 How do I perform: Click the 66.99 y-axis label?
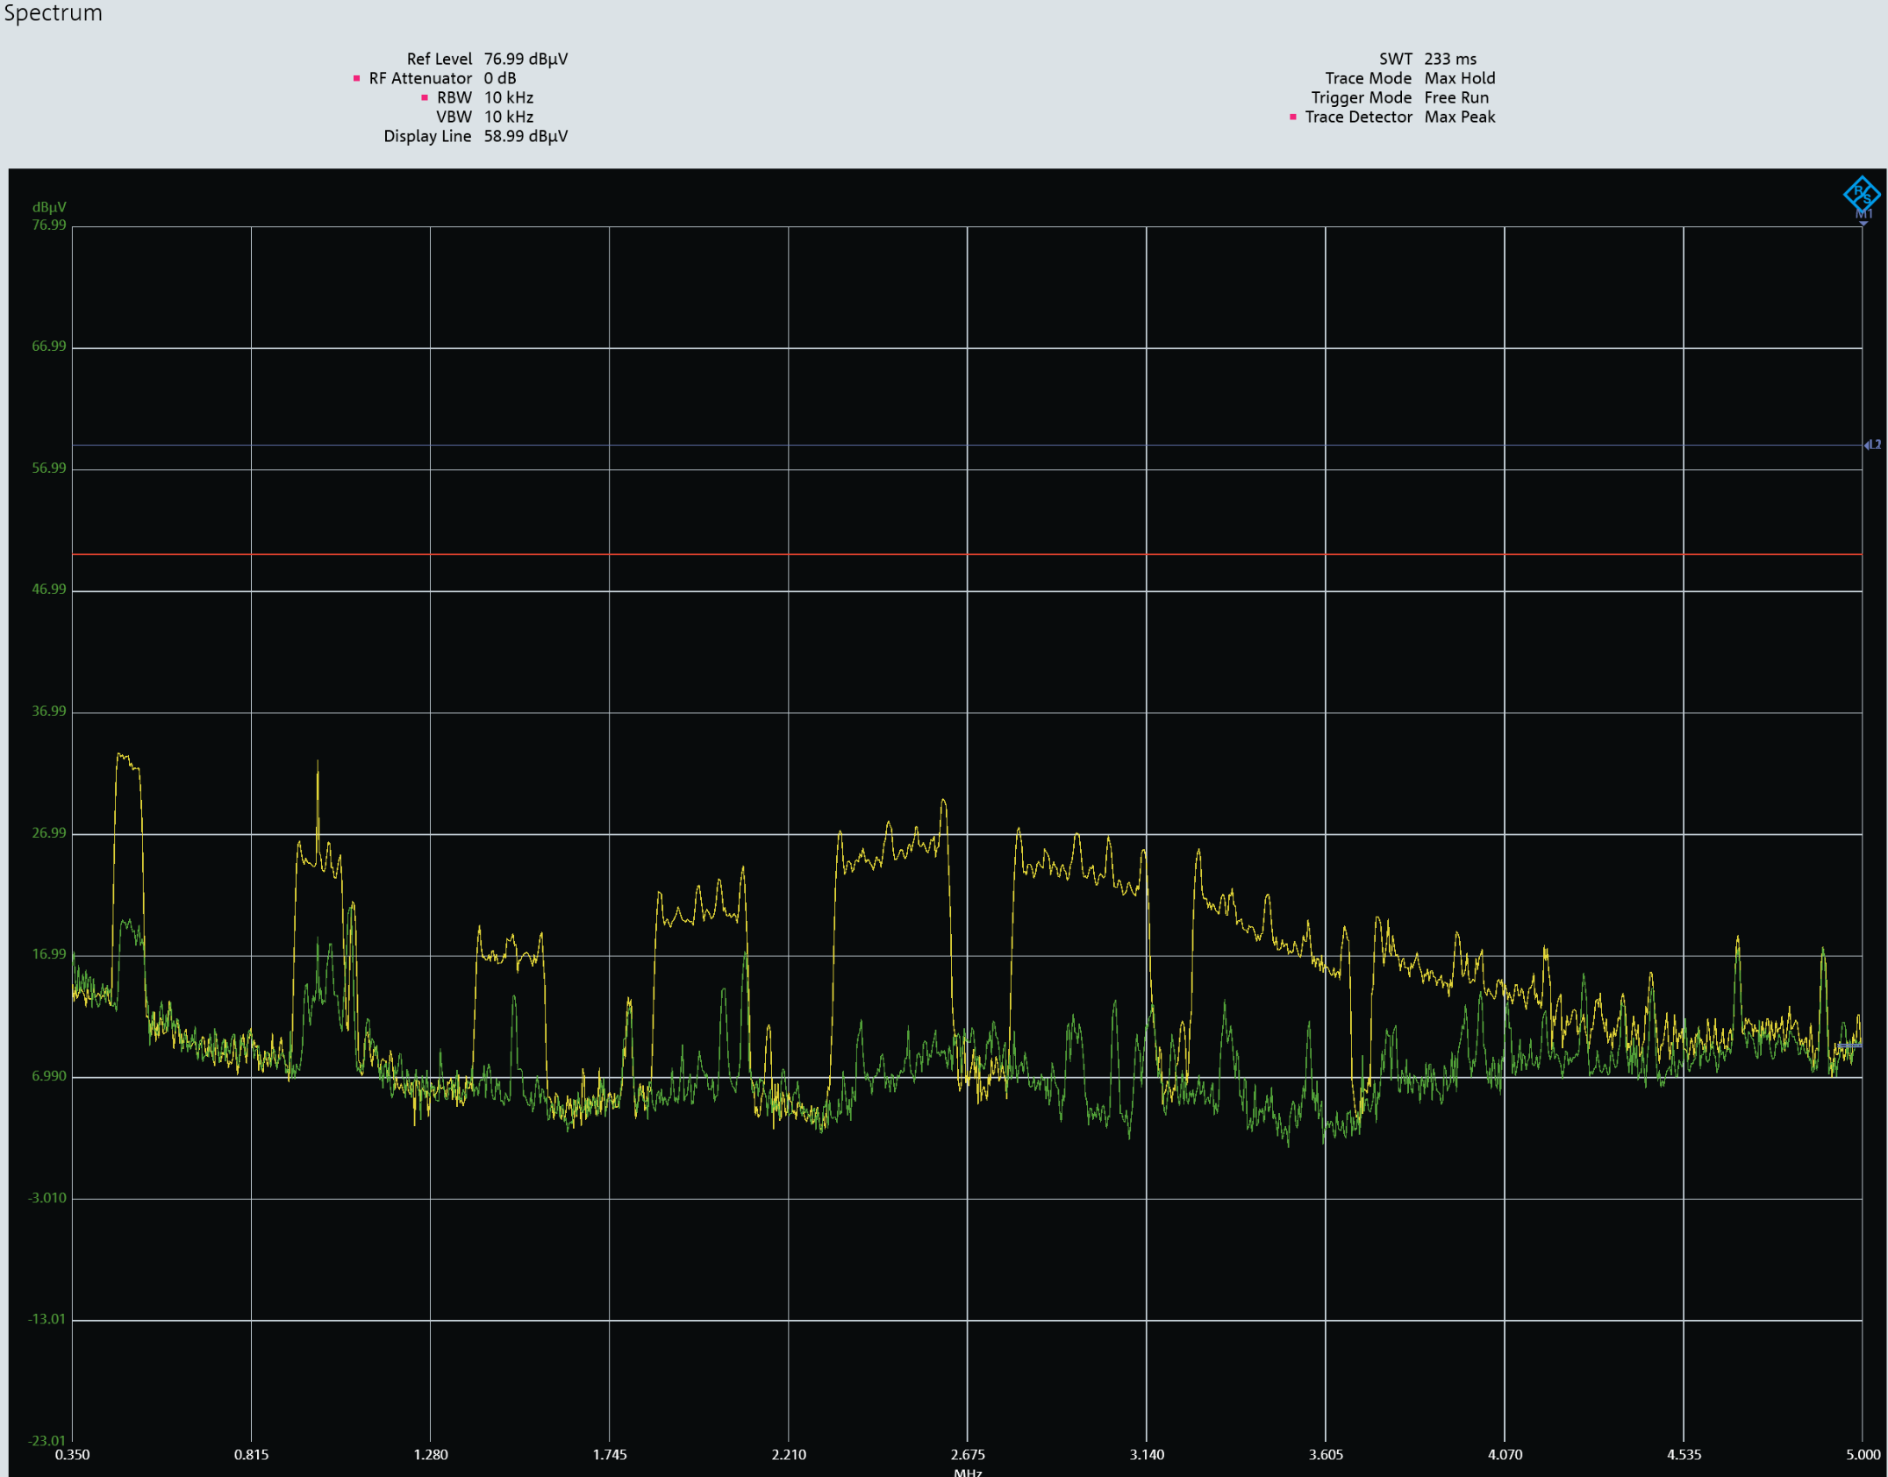(x=49, y=346)
